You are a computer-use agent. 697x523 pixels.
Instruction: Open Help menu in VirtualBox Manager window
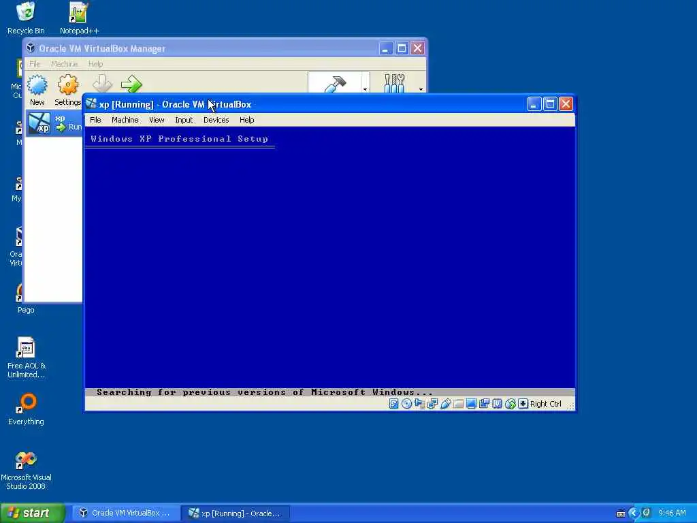(95, 64)
